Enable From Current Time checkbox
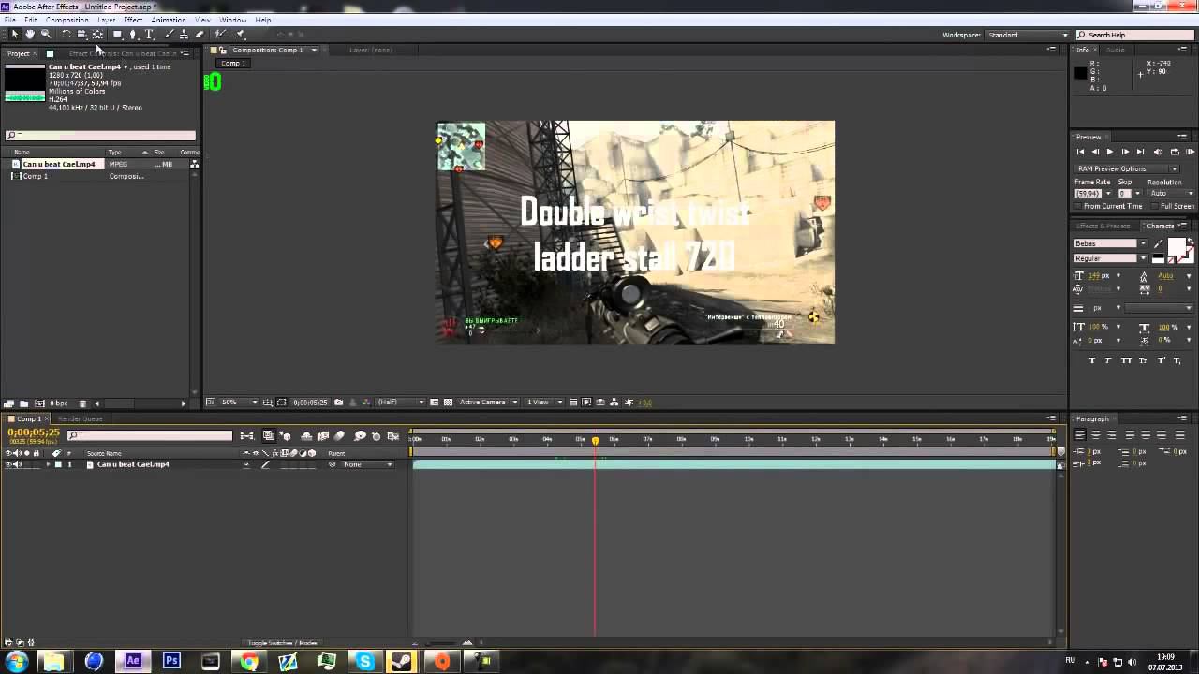Screen dimensions: 1199x674 [1078, 206]
